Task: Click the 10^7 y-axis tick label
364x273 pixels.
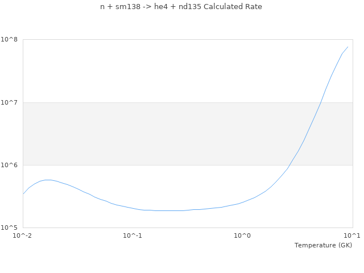Action: click(11, 102)
